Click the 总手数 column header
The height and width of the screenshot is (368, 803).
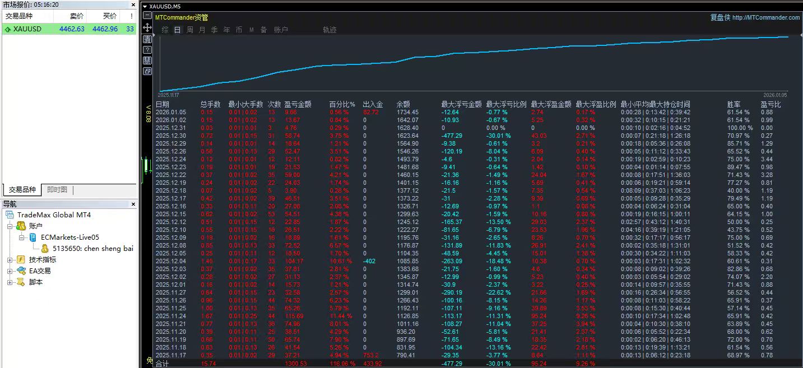click(210, 104)
